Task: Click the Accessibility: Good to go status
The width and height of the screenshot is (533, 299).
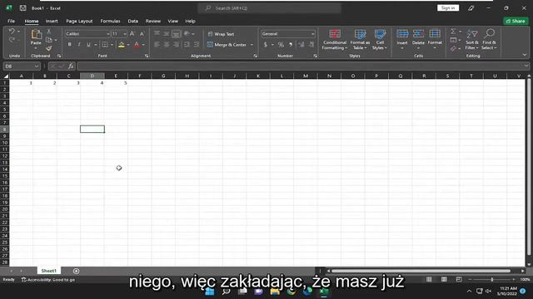Action: [x=48, y=280]
